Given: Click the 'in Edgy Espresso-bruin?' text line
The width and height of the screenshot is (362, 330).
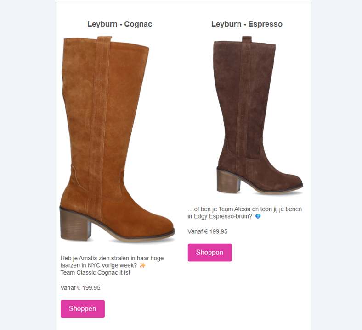Looking at the screenshot, I should 220,216.
